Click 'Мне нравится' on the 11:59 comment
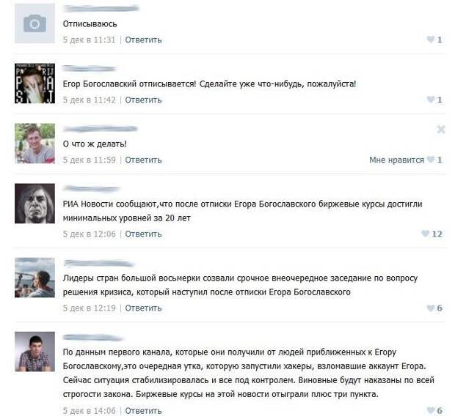The width and height of the screenshot is (455, 419). [397, 160]
